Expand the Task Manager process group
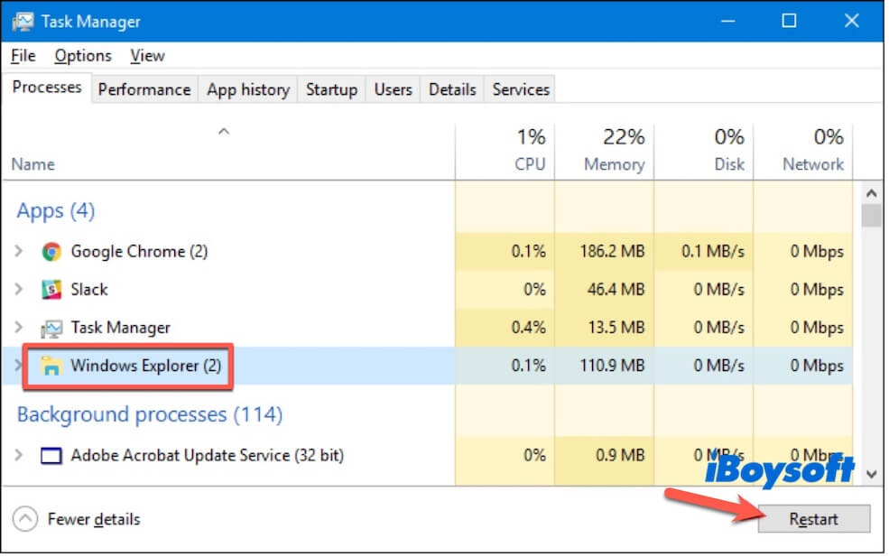Viewport: 889px width, 557px height. tap(19, 328)
